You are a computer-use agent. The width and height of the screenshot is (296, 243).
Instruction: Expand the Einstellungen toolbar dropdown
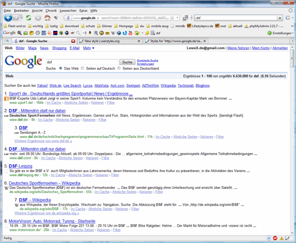point(293,33)
